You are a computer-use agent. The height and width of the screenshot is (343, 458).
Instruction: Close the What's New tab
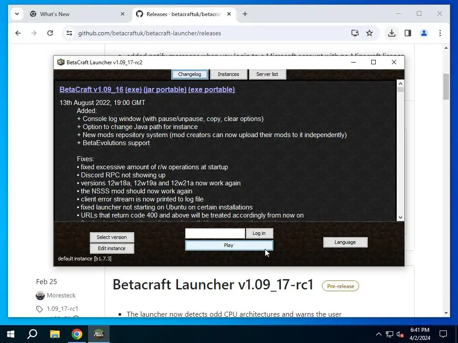(123, 14)
